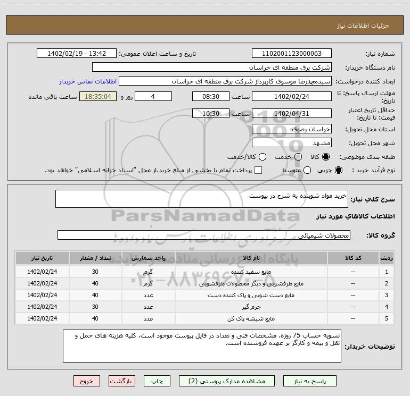Select item مایع سفید کننده

pos(251,272)
